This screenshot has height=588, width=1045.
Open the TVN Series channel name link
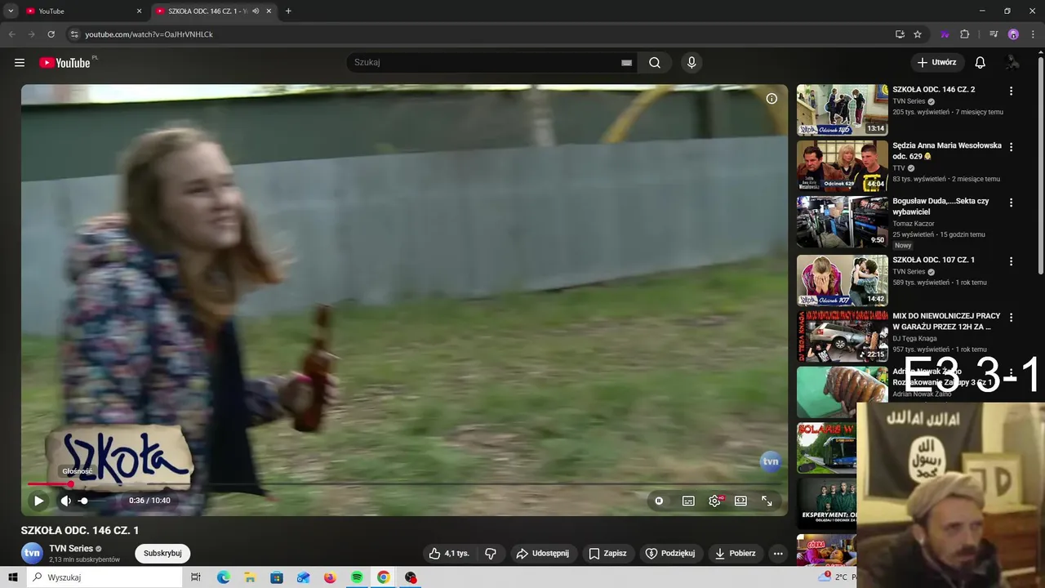pos(71,549)
